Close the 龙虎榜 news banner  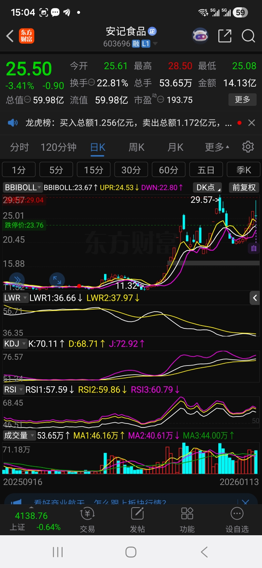coord(251,123)
